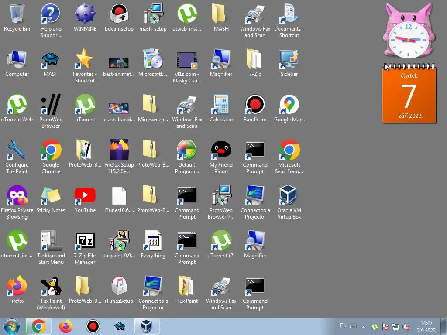Select the crash-bandi... image thumbnail

[119, 111]
